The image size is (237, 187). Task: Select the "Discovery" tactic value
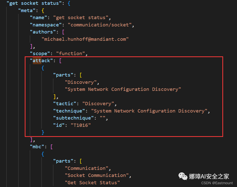point(98,104)
